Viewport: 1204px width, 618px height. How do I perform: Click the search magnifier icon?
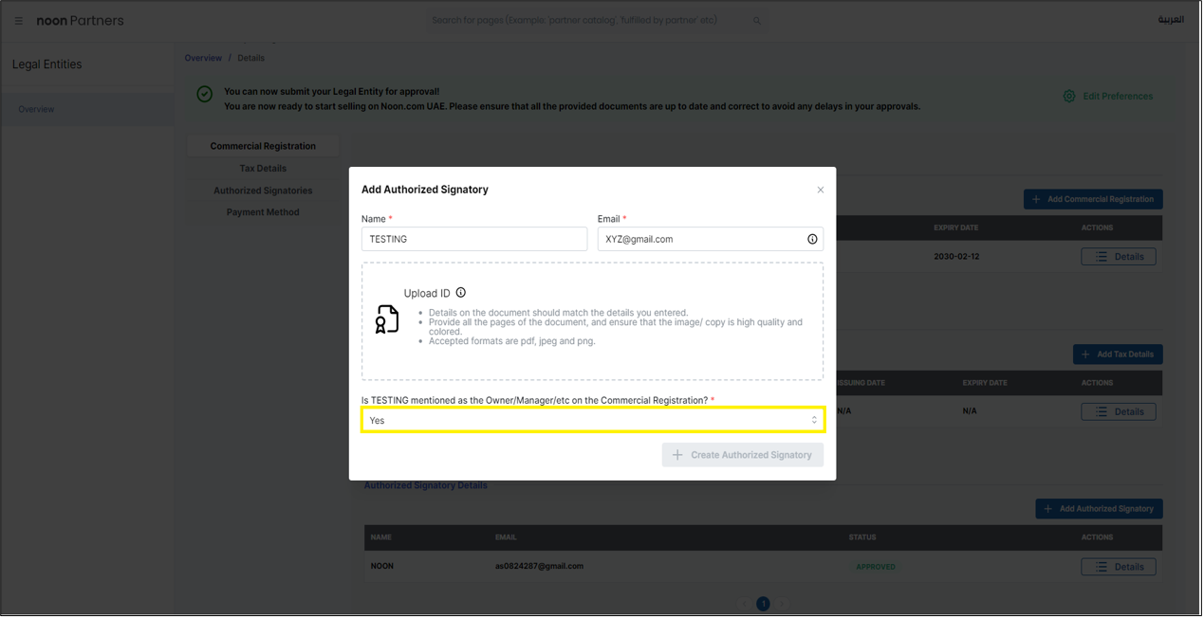pyautogui.click(x=756, y=19)
